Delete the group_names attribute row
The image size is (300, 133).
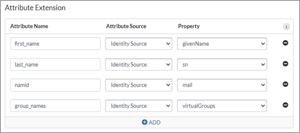point(285,105)
